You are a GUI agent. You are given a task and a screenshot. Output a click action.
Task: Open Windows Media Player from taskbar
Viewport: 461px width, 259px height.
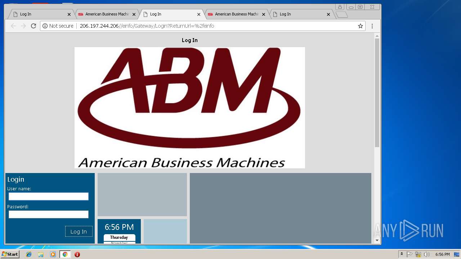point(53,254)
